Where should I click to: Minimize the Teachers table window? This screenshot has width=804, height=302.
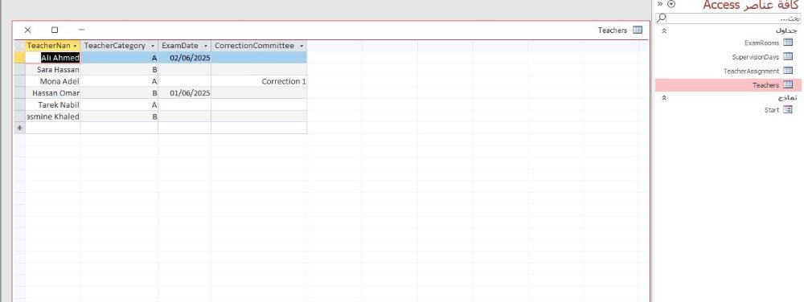point(81,31)
